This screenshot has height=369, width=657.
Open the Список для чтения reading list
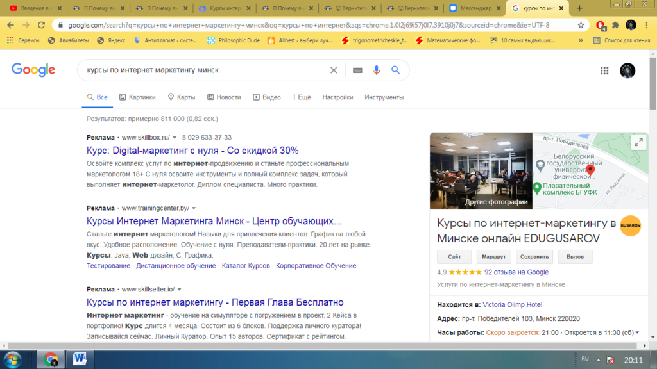[622, 40]
